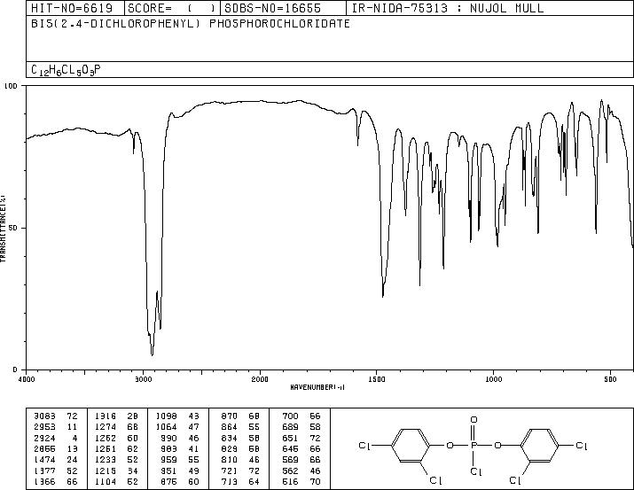Click the left benzene ring in the structure
Image resolution: width=634 pixels, height=490 pixels.
(x=411, y=446)
